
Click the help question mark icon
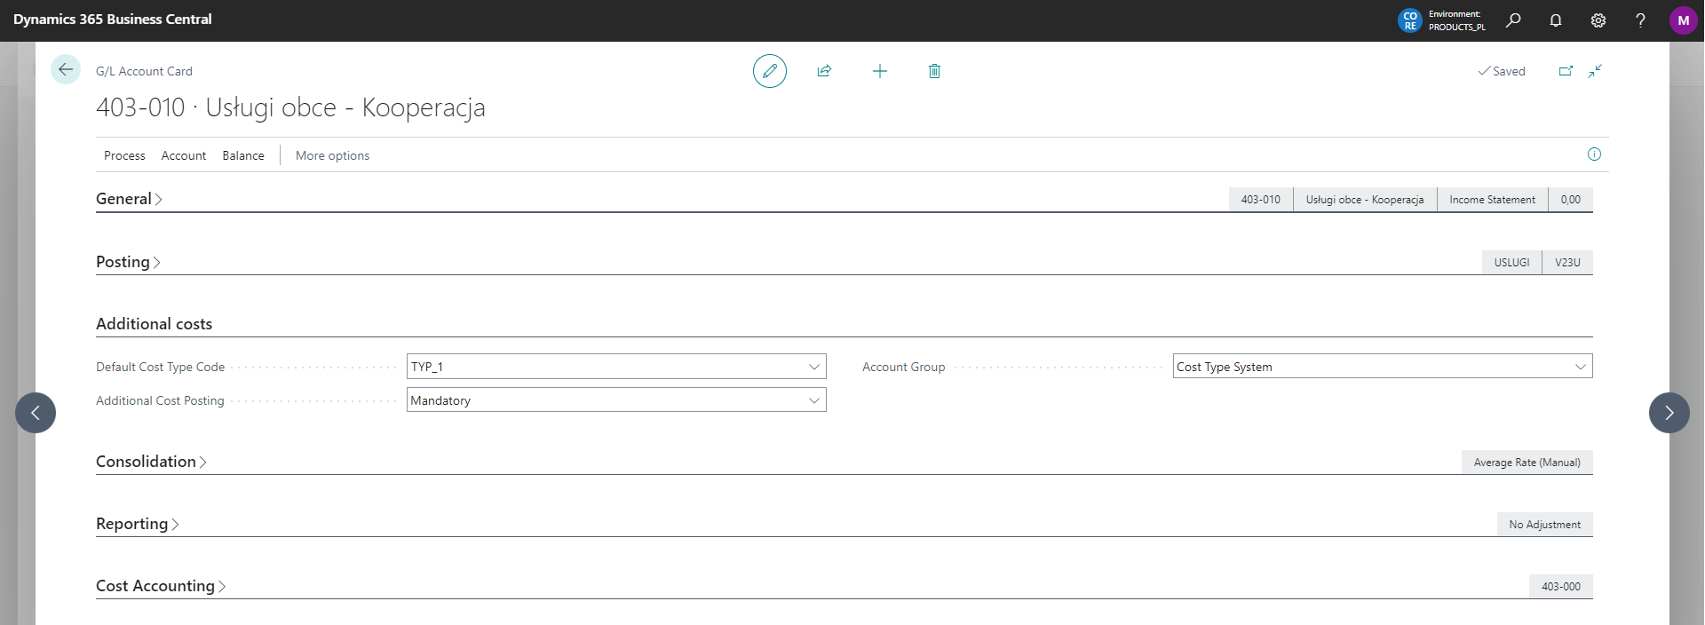tap(1640, 20)
